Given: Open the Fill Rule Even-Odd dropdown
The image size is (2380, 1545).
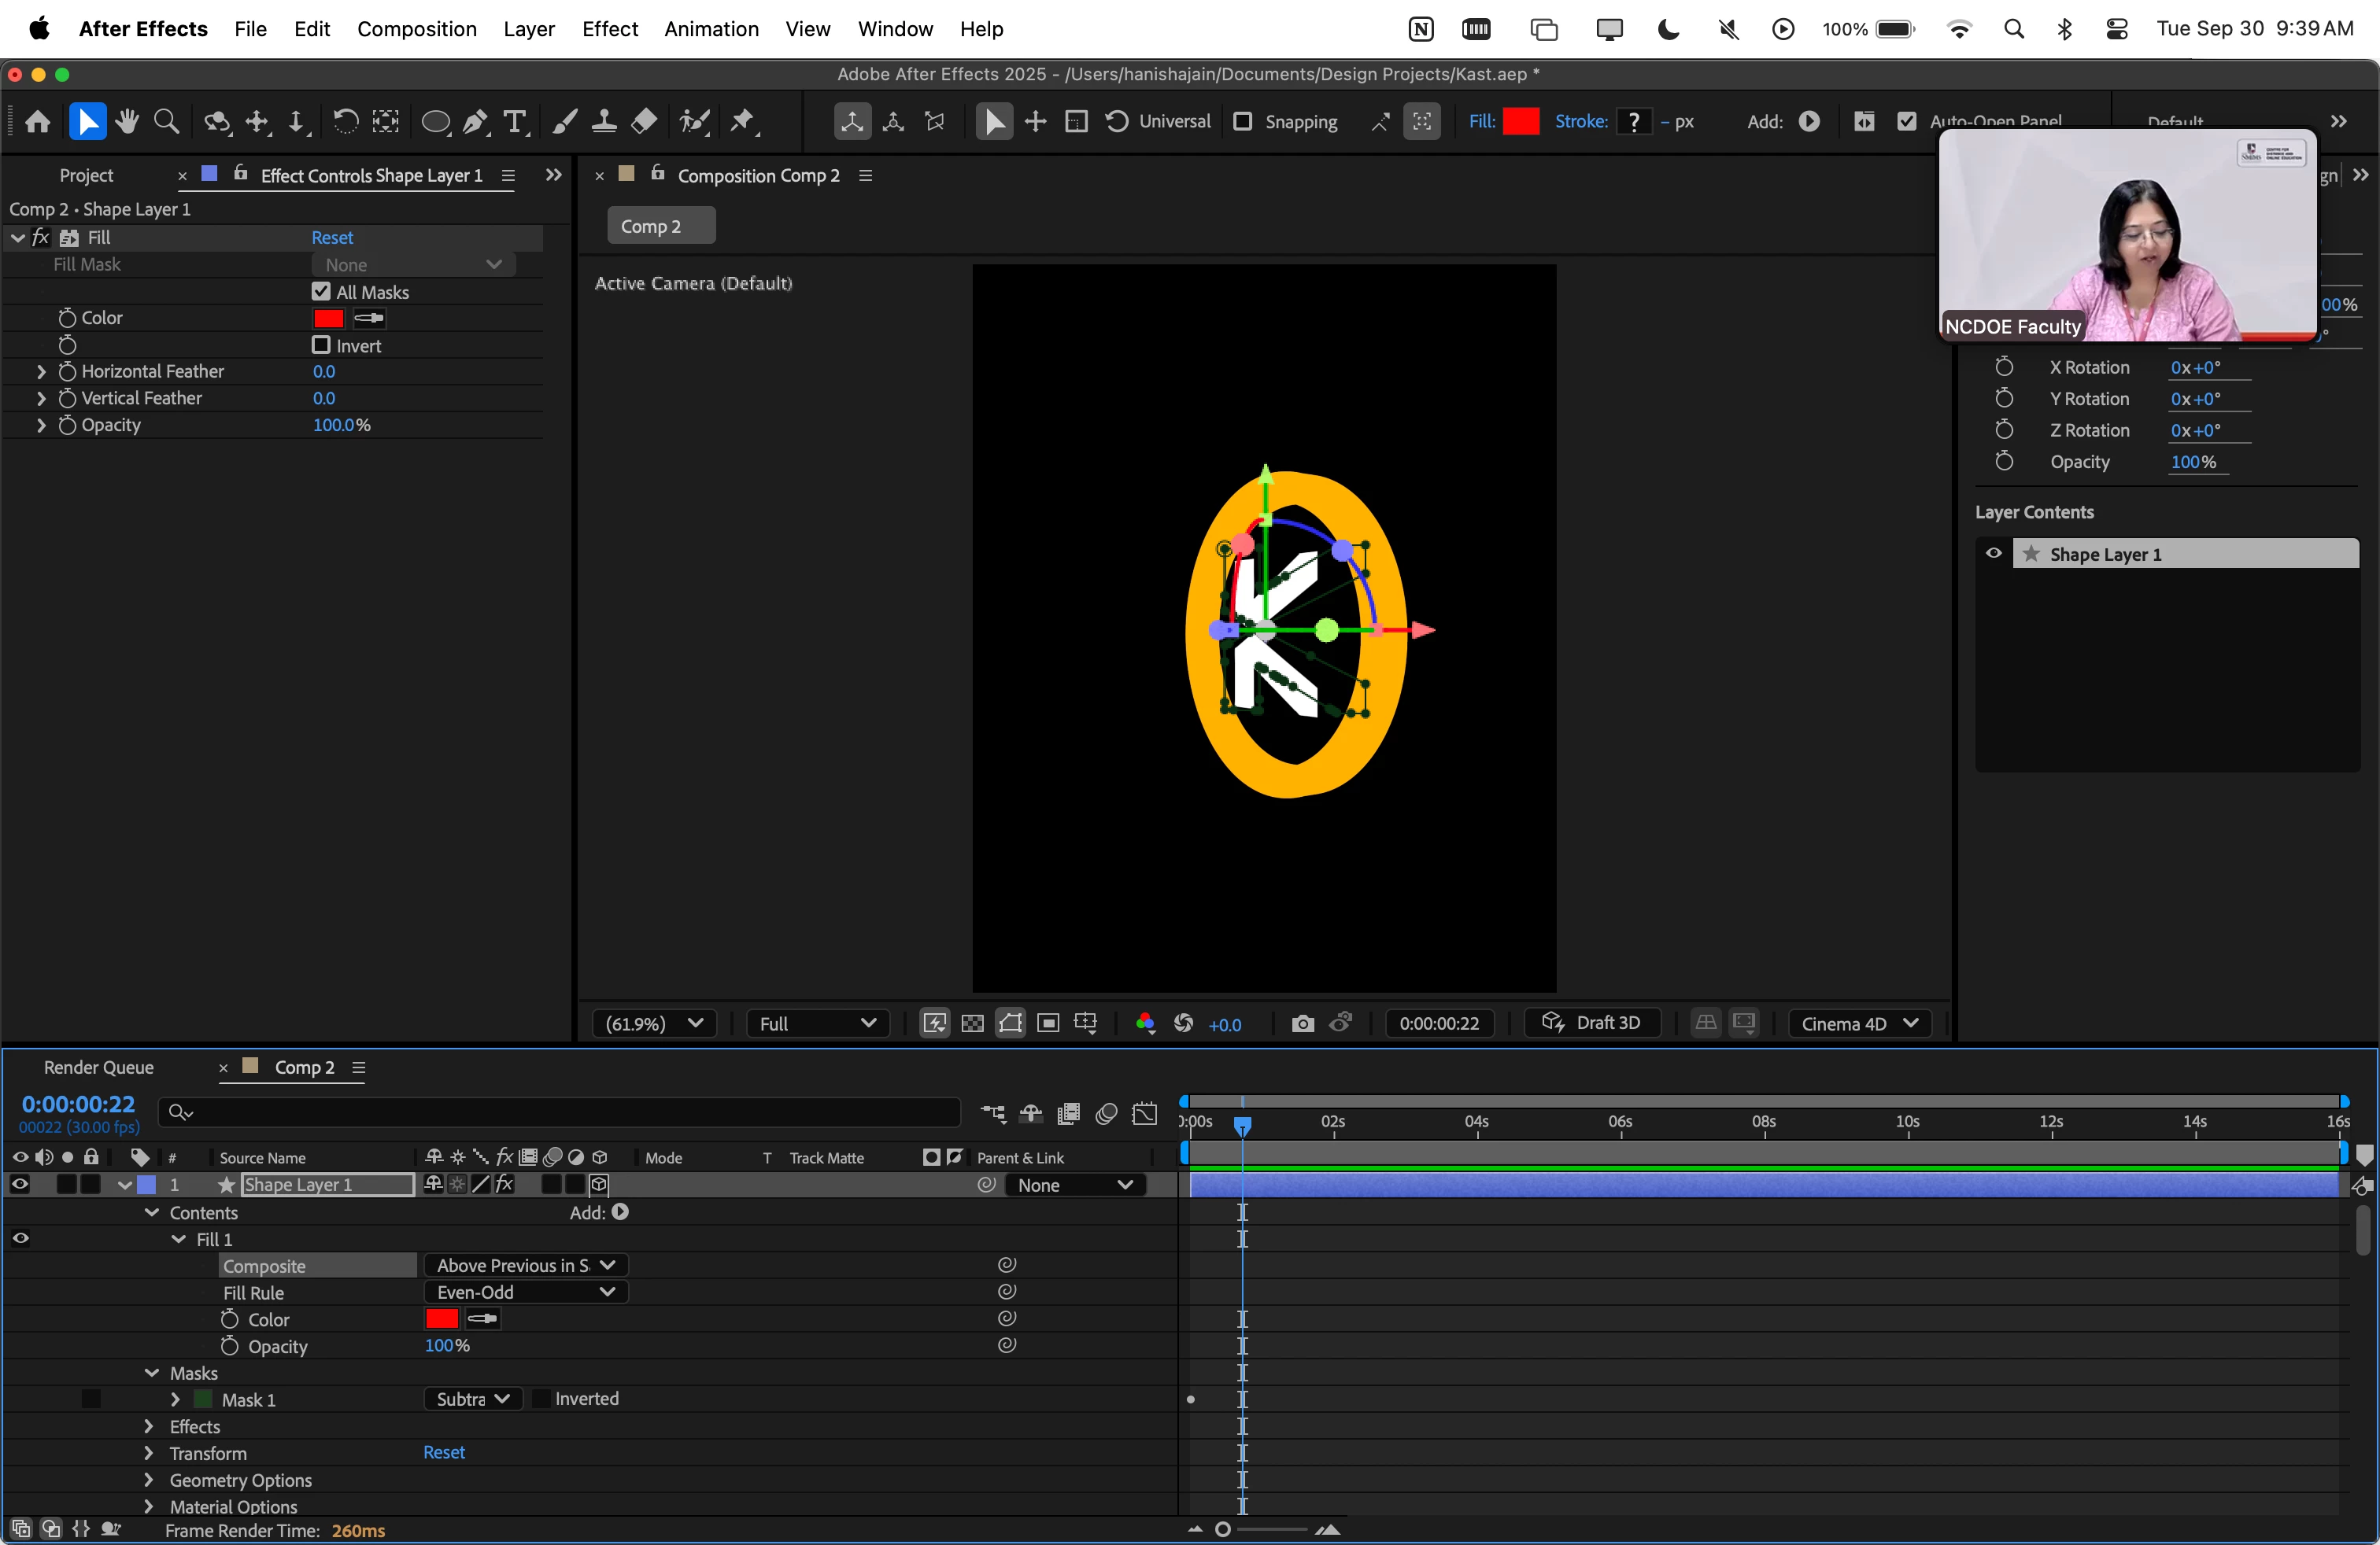Looking at the screenshot, I should tap(525, 1292).
